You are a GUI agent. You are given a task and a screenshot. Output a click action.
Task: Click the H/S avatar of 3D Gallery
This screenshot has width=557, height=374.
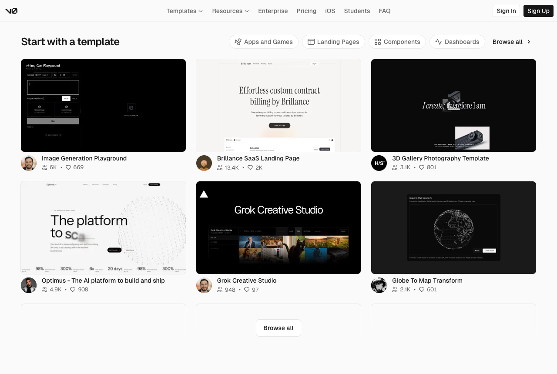[x=379, y=163]
